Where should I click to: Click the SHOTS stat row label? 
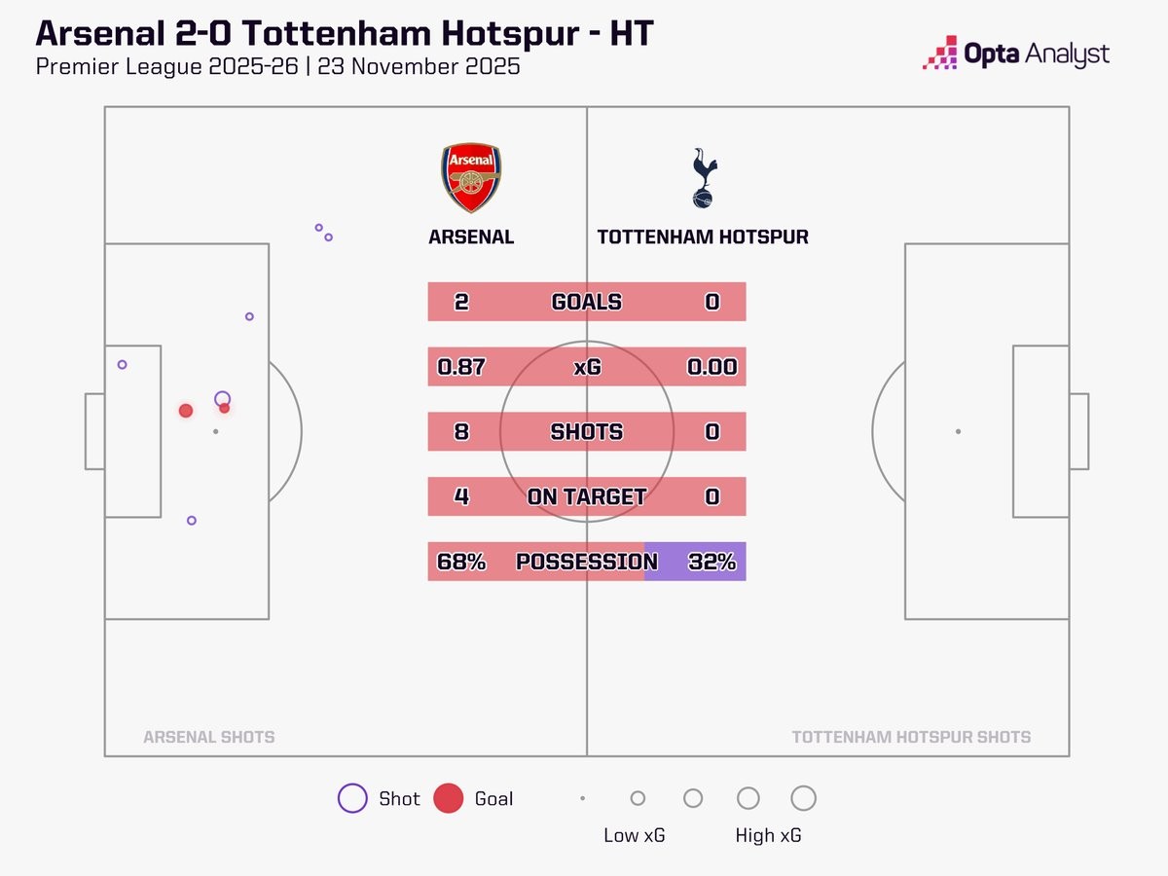pos(586,432)
